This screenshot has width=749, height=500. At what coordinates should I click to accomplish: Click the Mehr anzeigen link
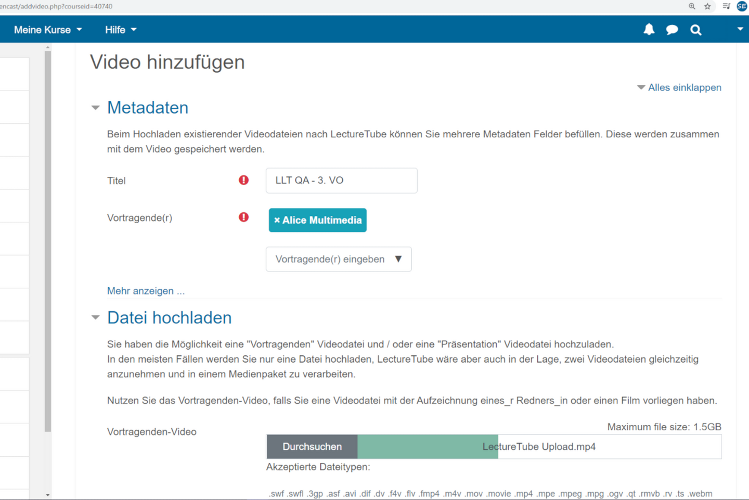pyautogui.click(x=146, y=291)
